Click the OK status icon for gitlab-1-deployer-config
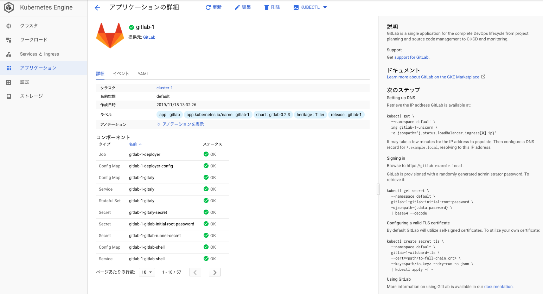This screenshot has width=543, height=294. coord(206,166)
